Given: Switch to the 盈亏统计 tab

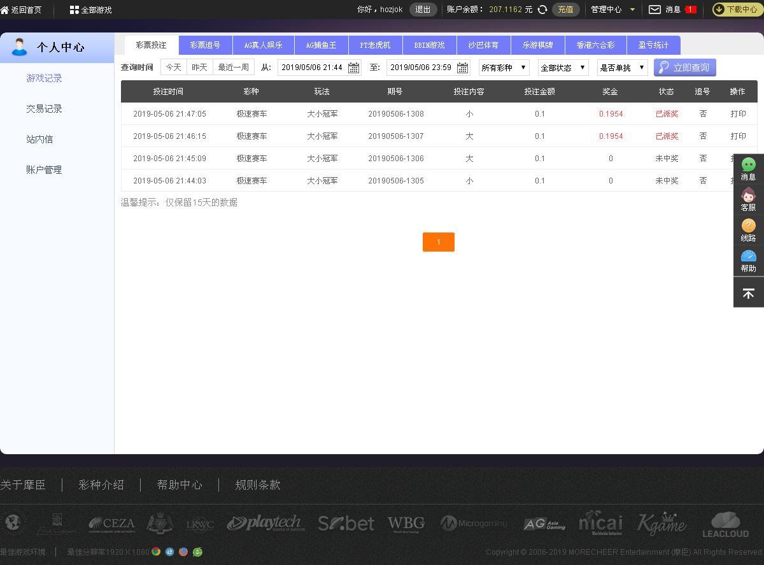Looking at the screenshot, I should [653, 45].
